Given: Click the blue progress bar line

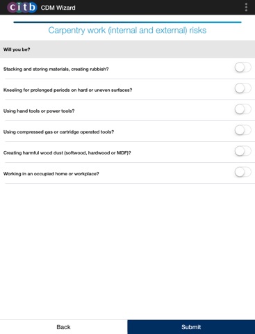Looking at the screenshot, I should click(x=127, y=22).
